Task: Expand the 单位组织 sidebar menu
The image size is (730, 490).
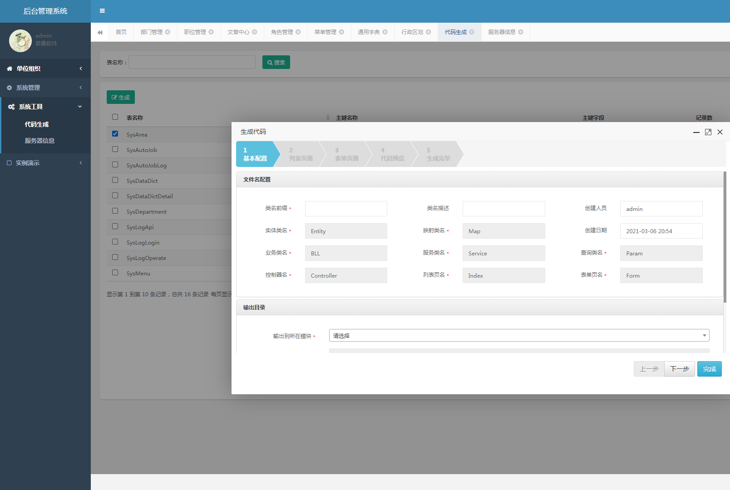Action: 44,69
